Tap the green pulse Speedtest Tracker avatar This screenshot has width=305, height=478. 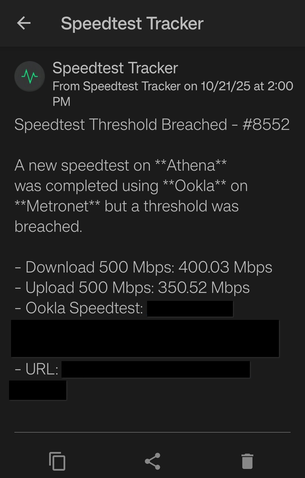point(30,76)
